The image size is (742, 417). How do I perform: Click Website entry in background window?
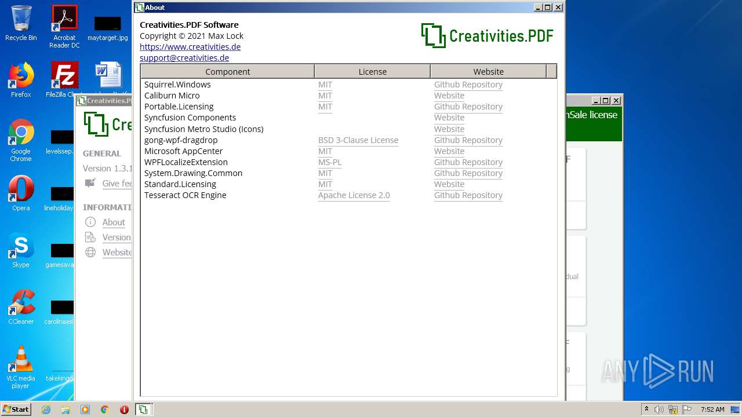pyautogui.click(x=117, y=253)
